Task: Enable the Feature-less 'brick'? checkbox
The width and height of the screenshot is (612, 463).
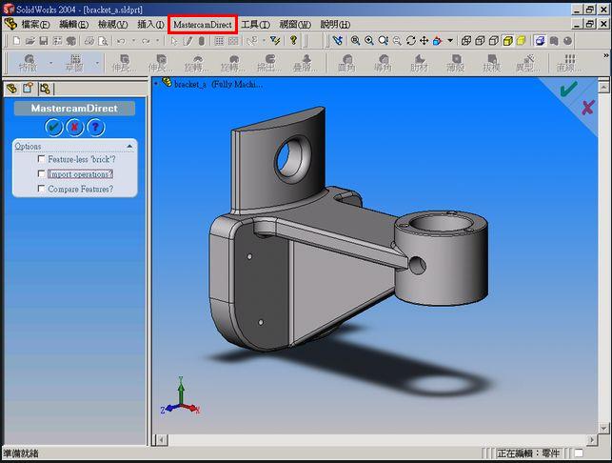Action: [41, 159]
